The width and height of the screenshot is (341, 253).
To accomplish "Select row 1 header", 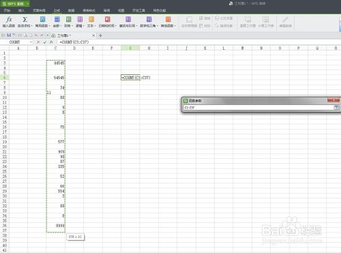I will 4,53.
